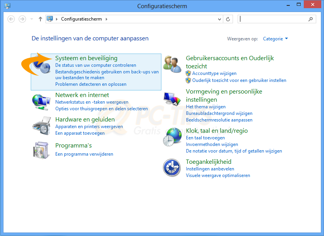The image size is (324, 236).
Task: Click the shield icon beside Ouderlijk toezicht instellen
Action: pyautogui.click(x=188, y=80)
